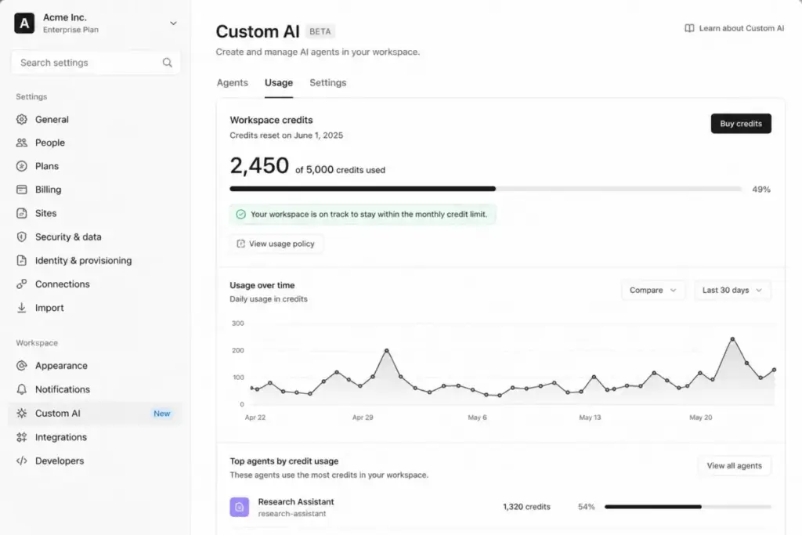This screenshot has width=802, height=535.
Task: Click the Import download icon
Action: click(21, 308)
